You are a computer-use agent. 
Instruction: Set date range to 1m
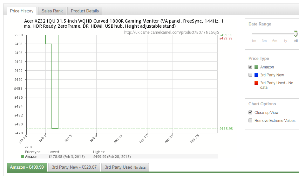point(254,41)
